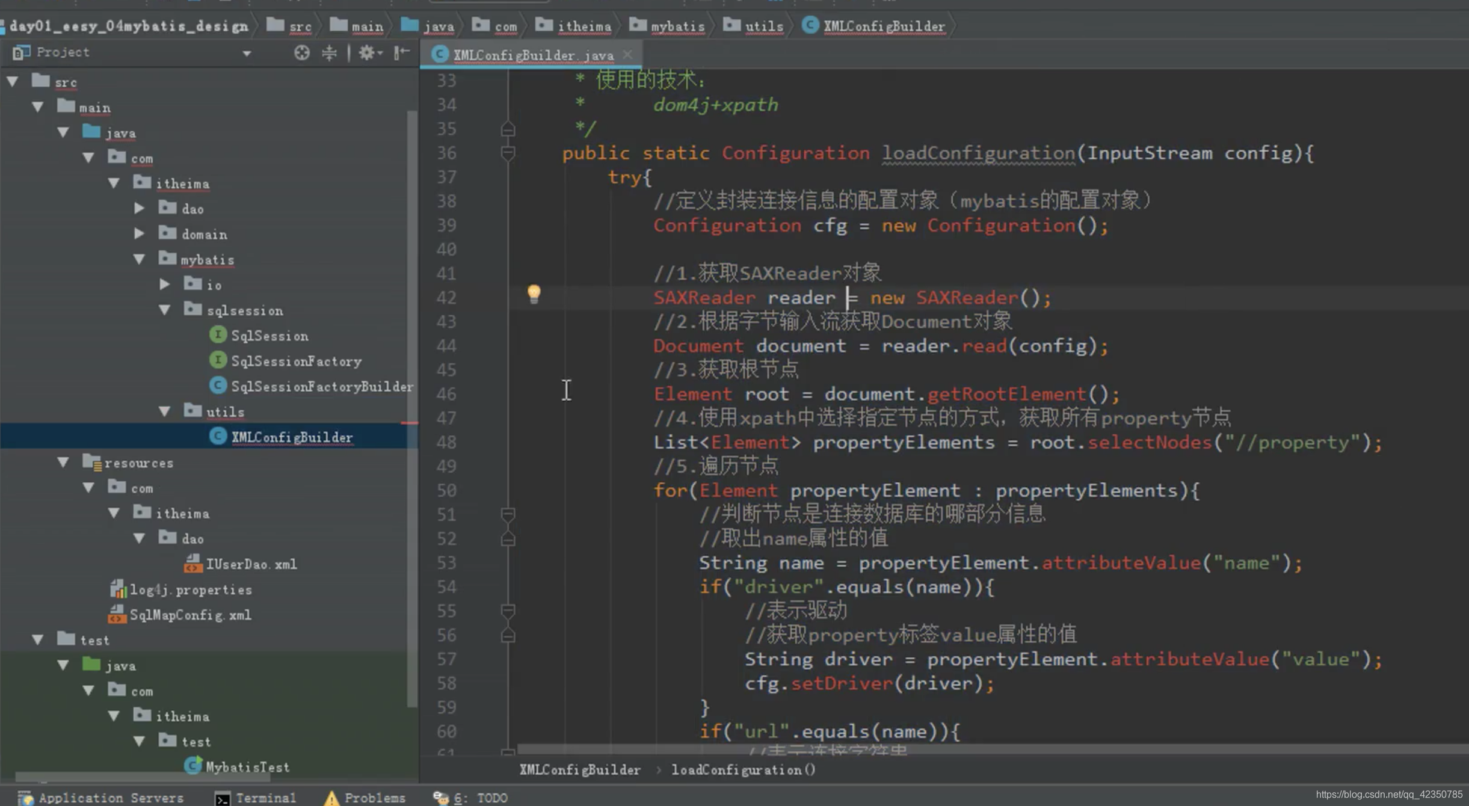Collapse the utils package
This screenshot has width=1469, height=806.
[164, 411]
